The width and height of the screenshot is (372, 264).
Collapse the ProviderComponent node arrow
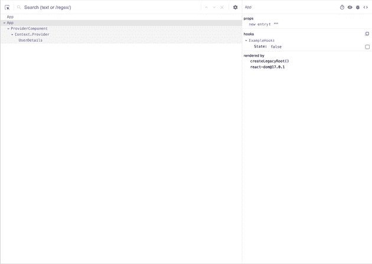(x=8, y=29)
